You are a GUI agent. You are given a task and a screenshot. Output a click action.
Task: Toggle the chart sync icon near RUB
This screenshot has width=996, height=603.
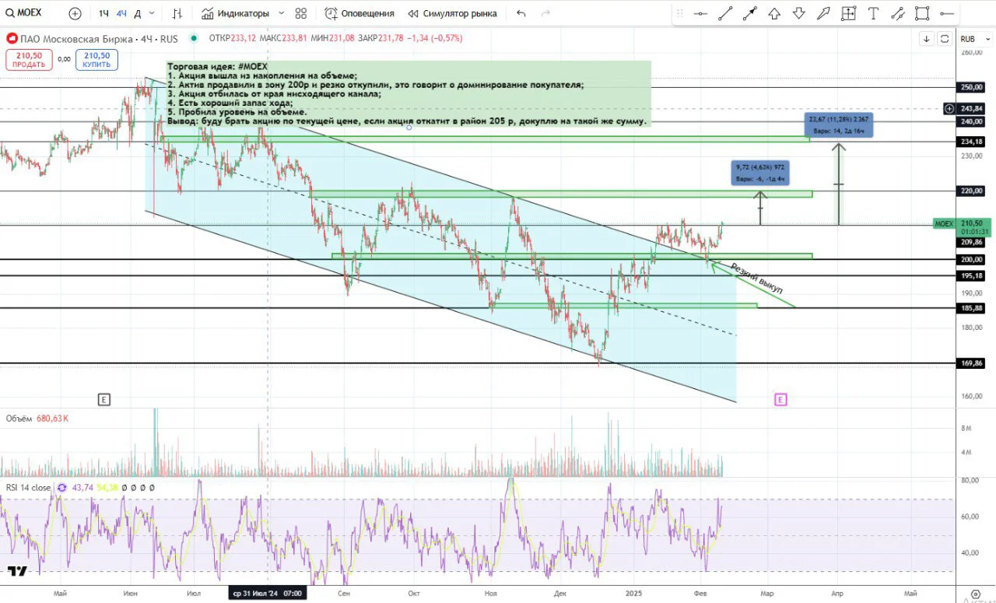[x=945, y=39]
